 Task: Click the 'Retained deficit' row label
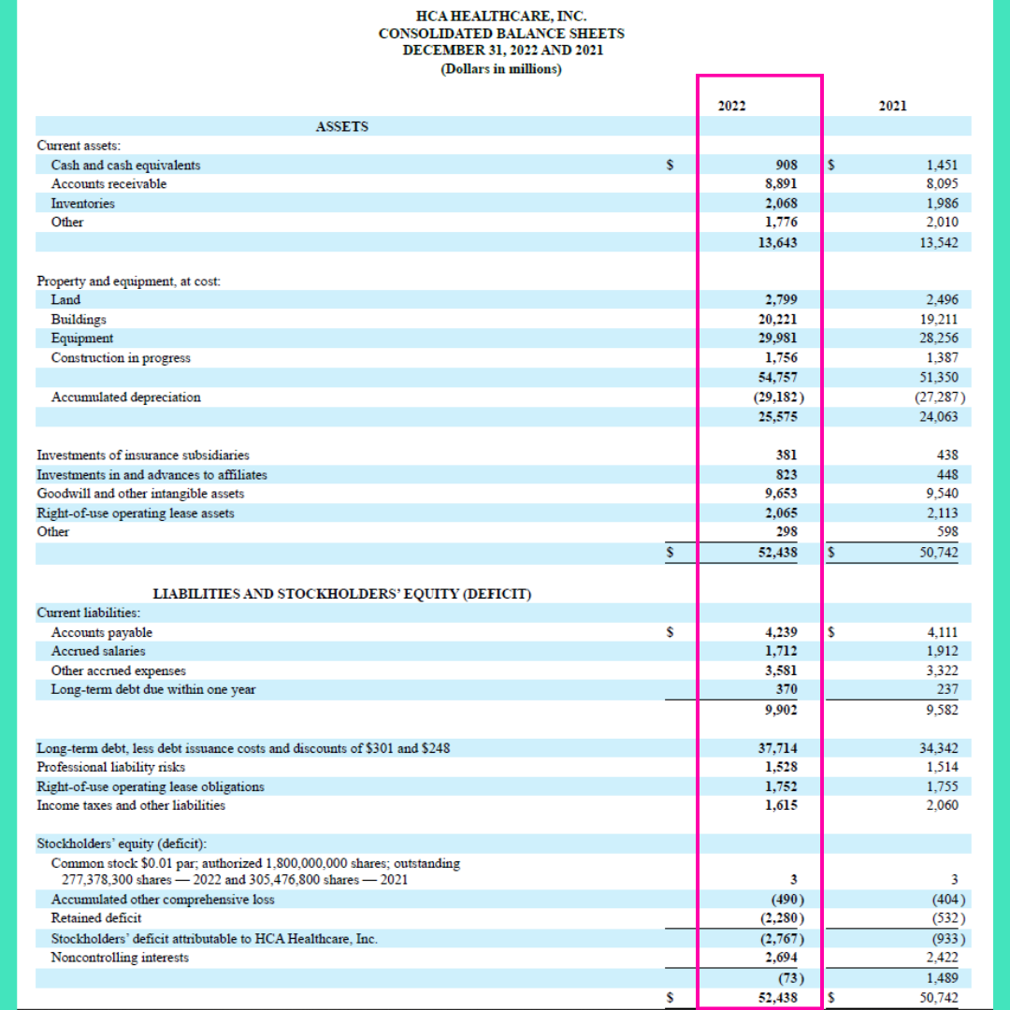(96, 918)
